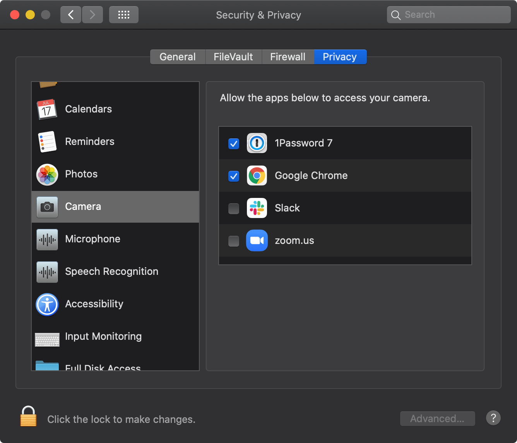Screen dimensions: 517x443
Task: Go forward with the right chevron button
Action: point(92,15)
